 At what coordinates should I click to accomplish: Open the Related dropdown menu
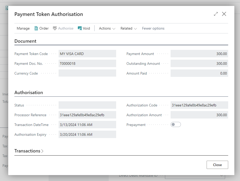click(x=128, y=28)
